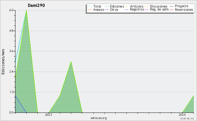
Task: Click the 4.8 y-axis value
Action: pos(11,31)
